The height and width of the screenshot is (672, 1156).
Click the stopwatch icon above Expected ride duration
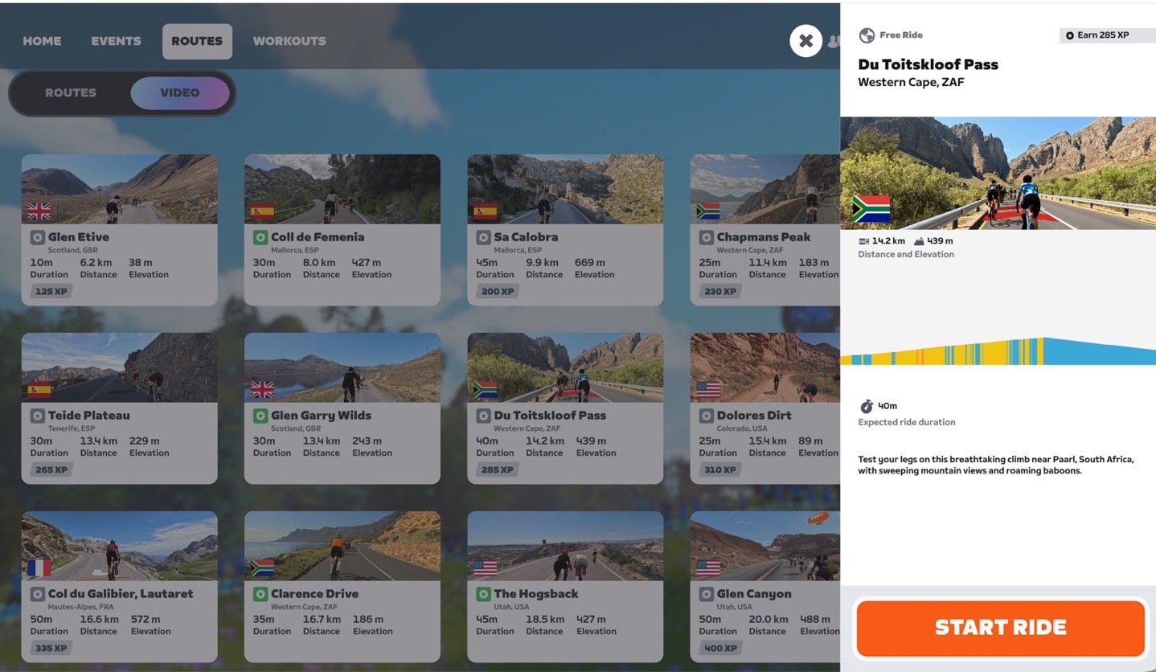(x=867, y=406)
